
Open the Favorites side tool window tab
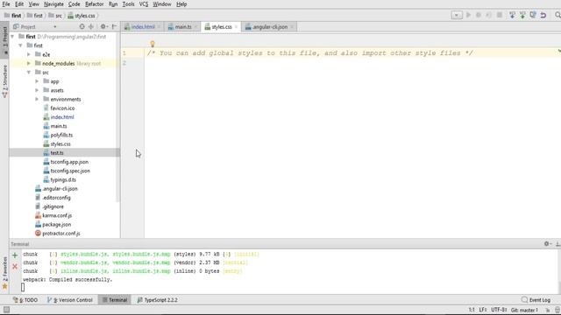click(x=4, y=273)
